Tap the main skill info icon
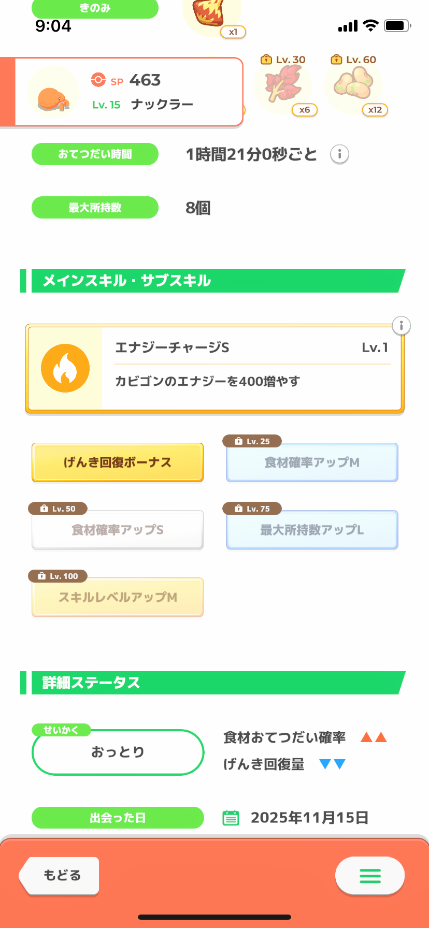Image resolution: width=429 pixels, height=928 pixels. coord(401,326)
